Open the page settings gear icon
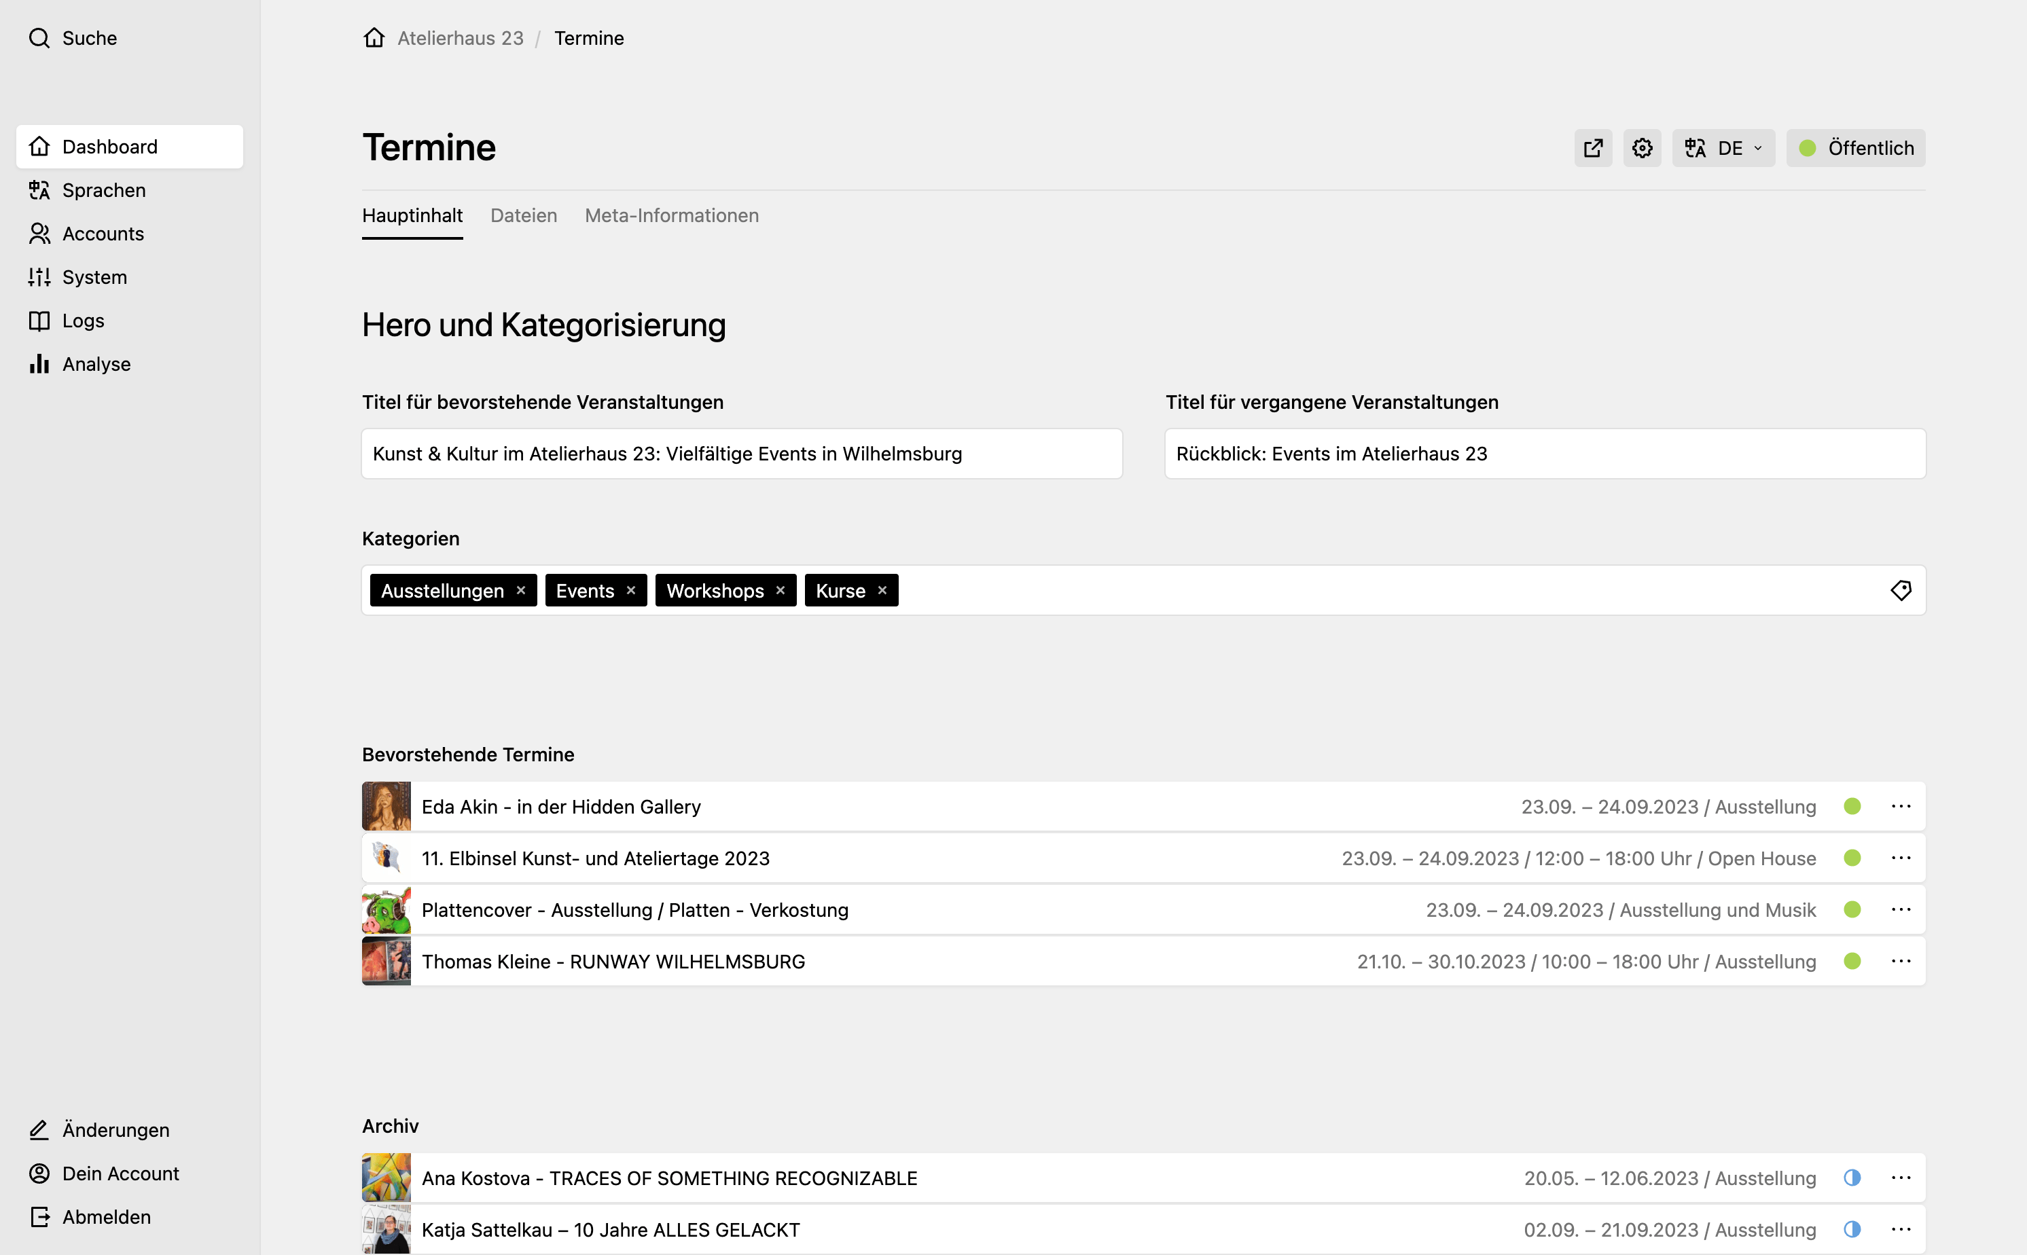 point(1642,148)
